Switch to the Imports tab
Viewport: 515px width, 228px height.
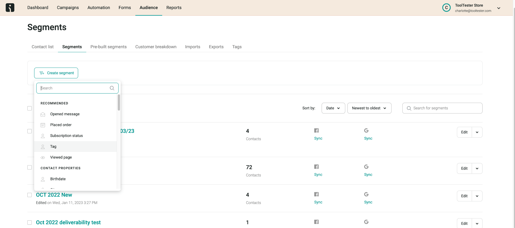coord(193,47)
